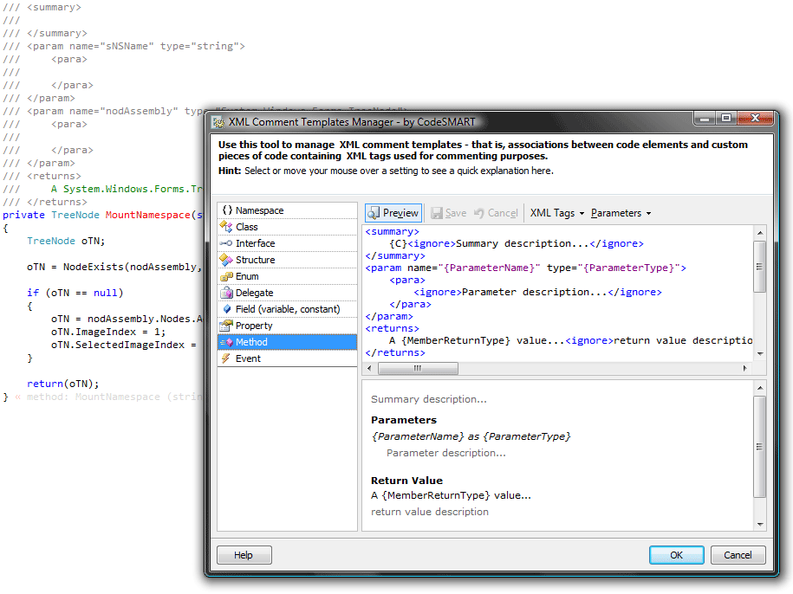Close the XML Comment Templates Manager dialog
Image resolution: width=793 pixels, height=594 pixels.
click(x=755, y=118)
